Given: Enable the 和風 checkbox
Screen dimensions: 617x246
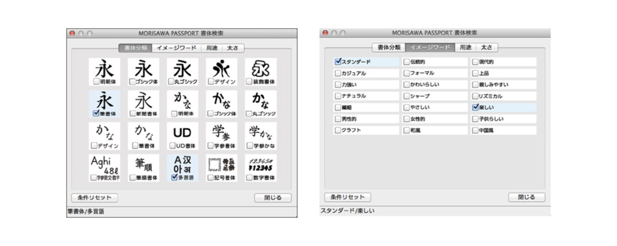Looking at the screenshot, I should tap(407, 130).
